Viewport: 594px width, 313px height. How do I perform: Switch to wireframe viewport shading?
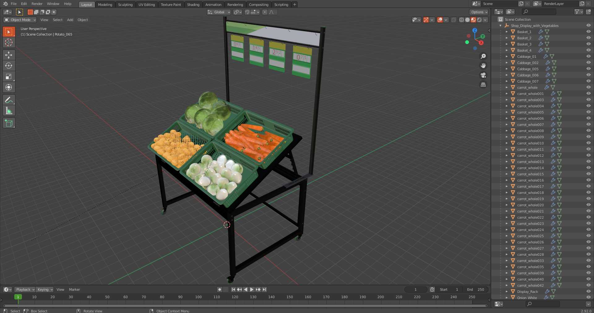(x=462, y=20)
